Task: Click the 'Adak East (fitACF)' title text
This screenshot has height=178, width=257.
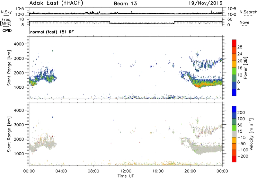Action: (56, 3)
